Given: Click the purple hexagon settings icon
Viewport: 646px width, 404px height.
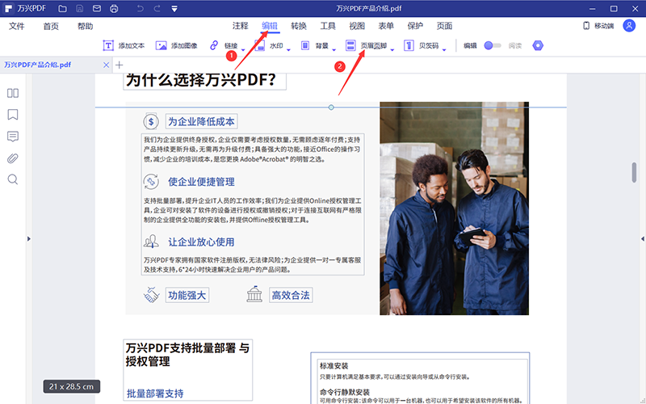Looking at the screenshot, I should pyautogui.click(x=538, y=45).
